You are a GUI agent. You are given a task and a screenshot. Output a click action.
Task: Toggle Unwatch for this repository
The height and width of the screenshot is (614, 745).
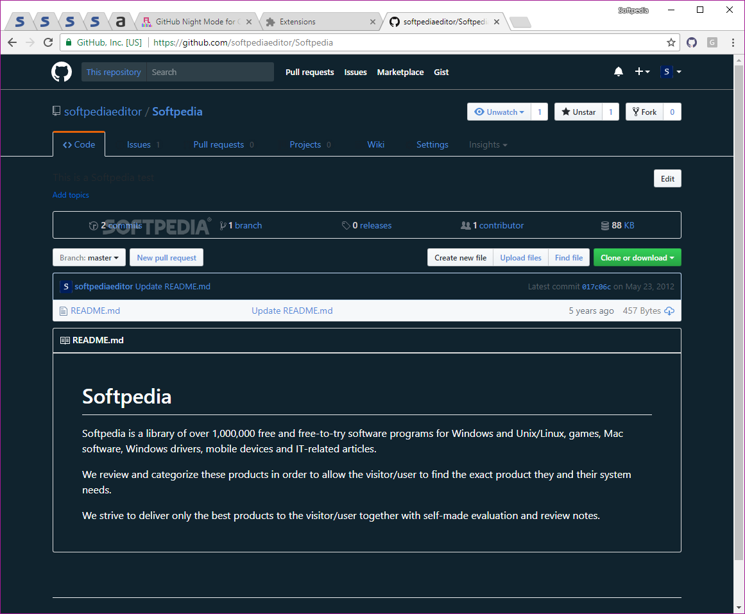coord(499,112)
